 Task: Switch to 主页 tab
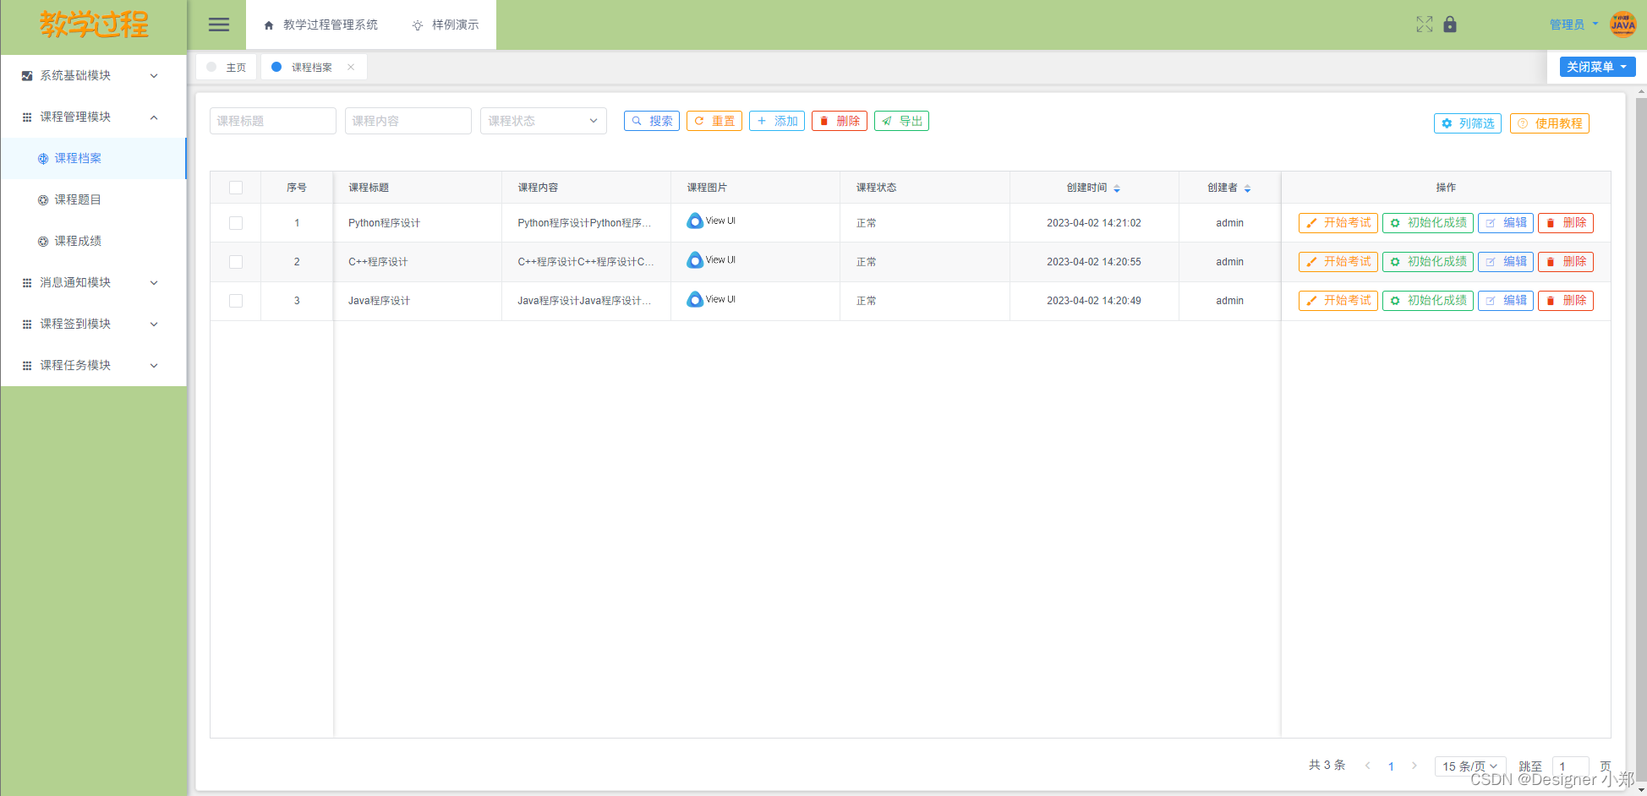tap(227, 67)
